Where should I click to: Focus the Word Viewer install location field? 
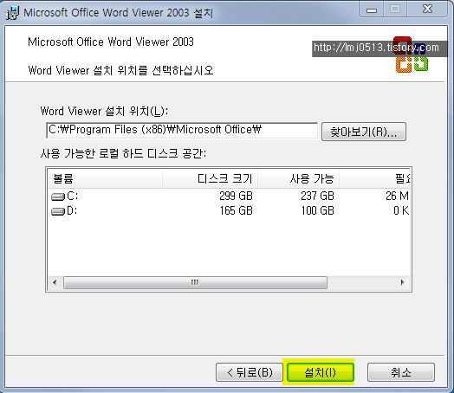pos(182,130)
